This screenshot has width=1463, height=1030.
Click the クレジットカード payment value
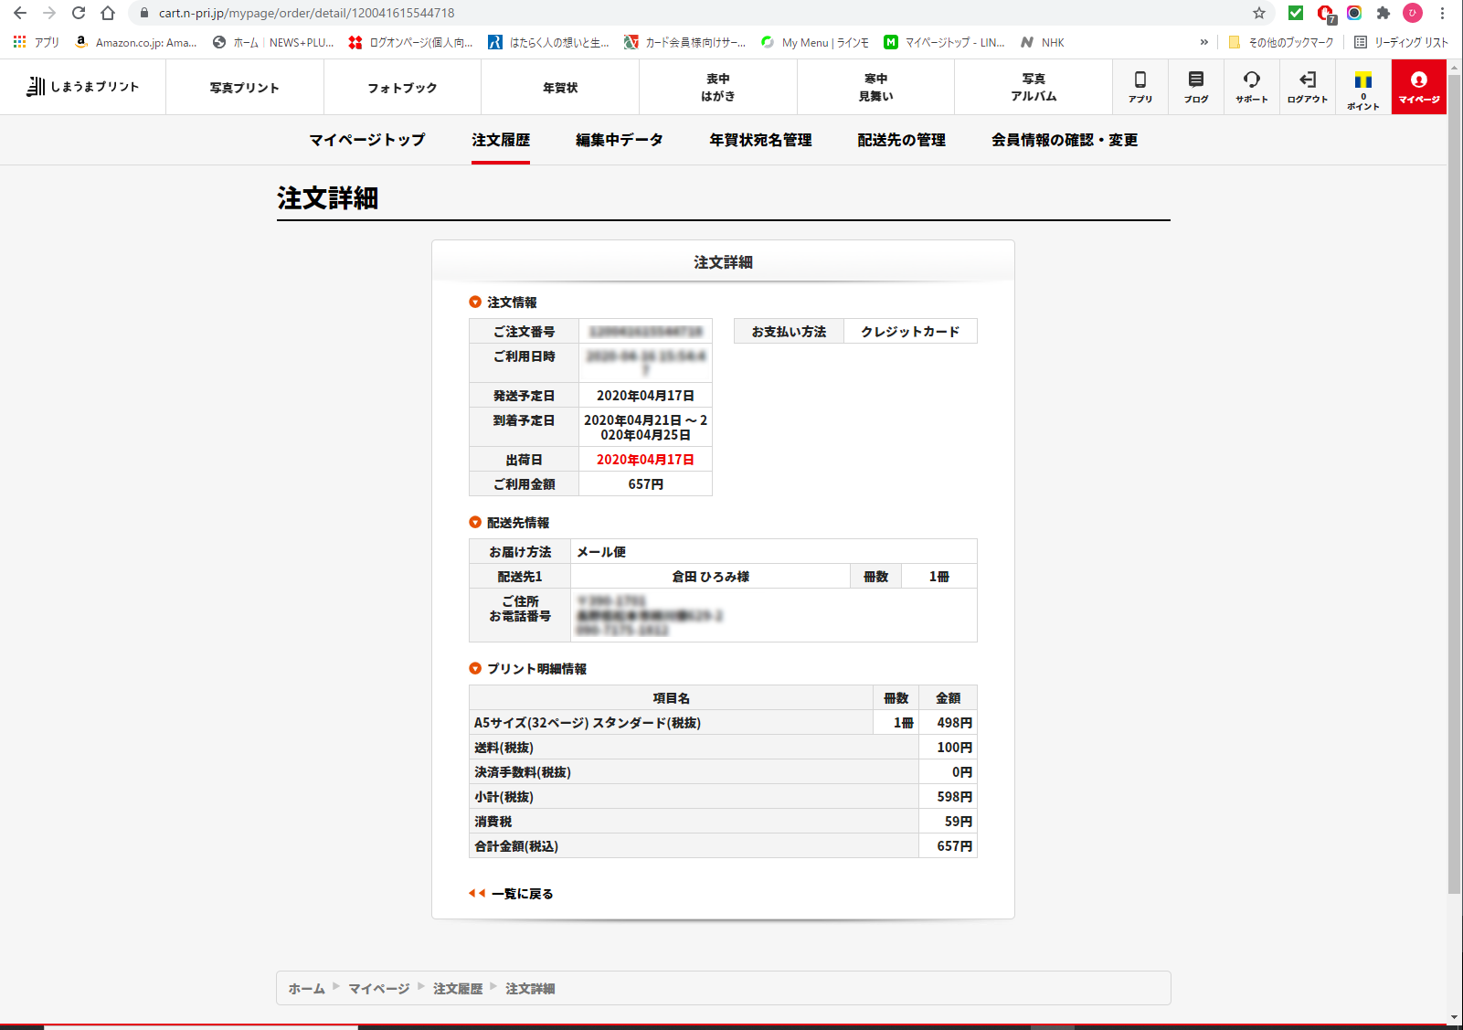click(910, 332)
